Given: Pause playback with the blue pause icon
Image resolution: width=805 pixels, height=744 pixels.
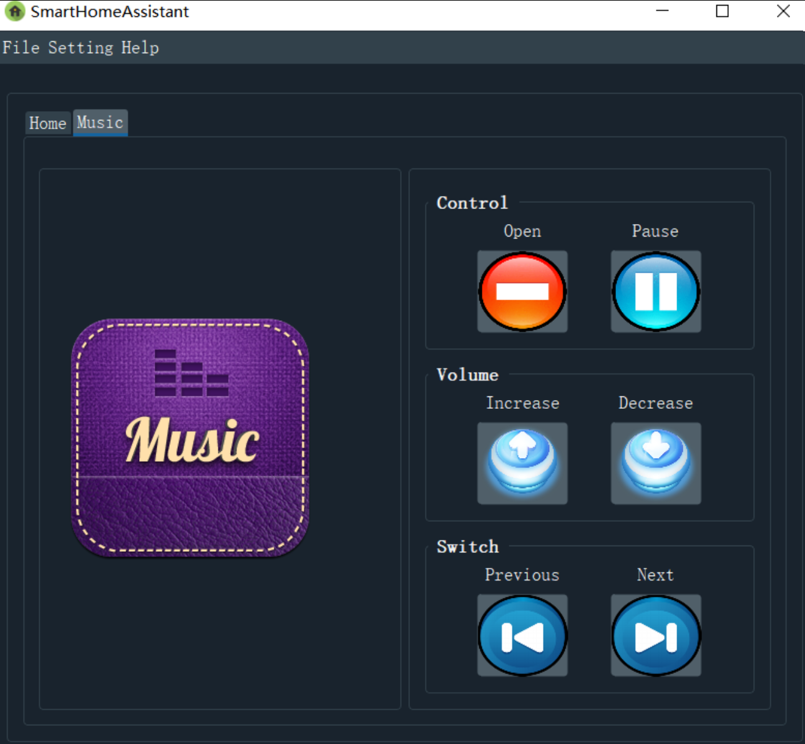Looking at the screenshot, I should point(655,291).
